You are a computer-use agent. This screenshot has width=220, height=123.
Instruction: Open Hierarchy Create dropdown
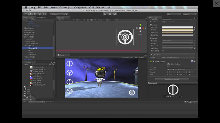click(x=26, y=20)
